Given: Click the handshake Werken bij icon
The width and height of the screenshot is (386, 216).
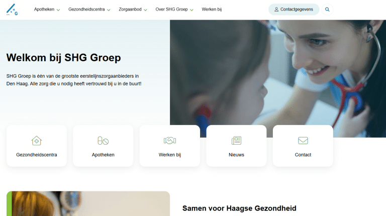Looking at the screenshot, I should (169, 141).
